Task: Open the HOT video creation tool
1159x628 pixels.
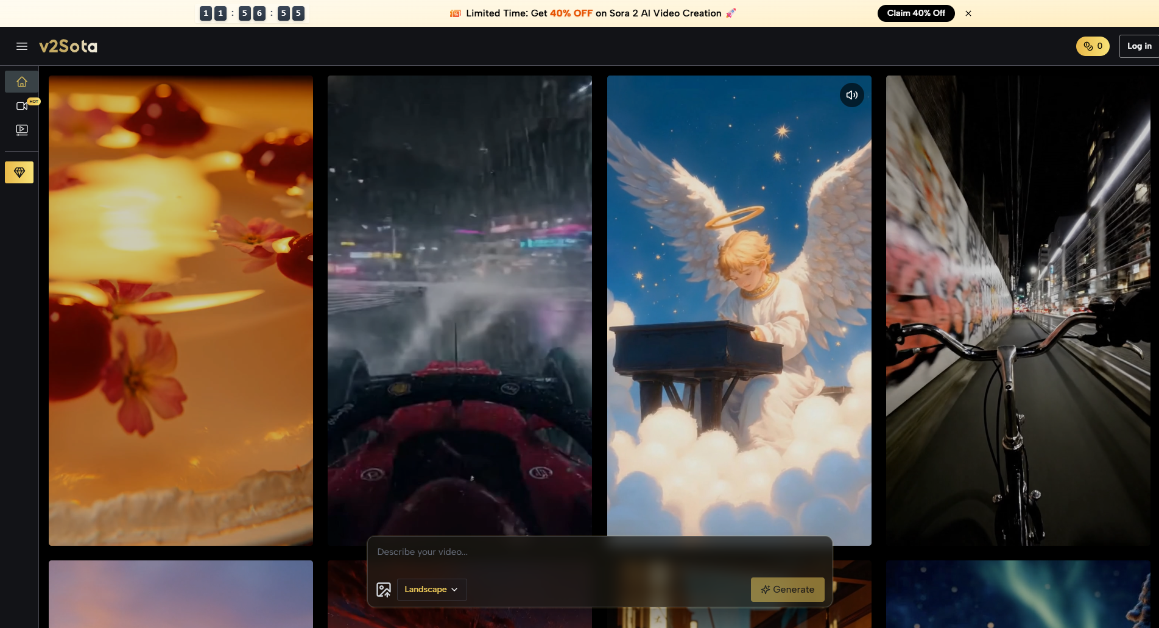Action: (x=22, y=106)
